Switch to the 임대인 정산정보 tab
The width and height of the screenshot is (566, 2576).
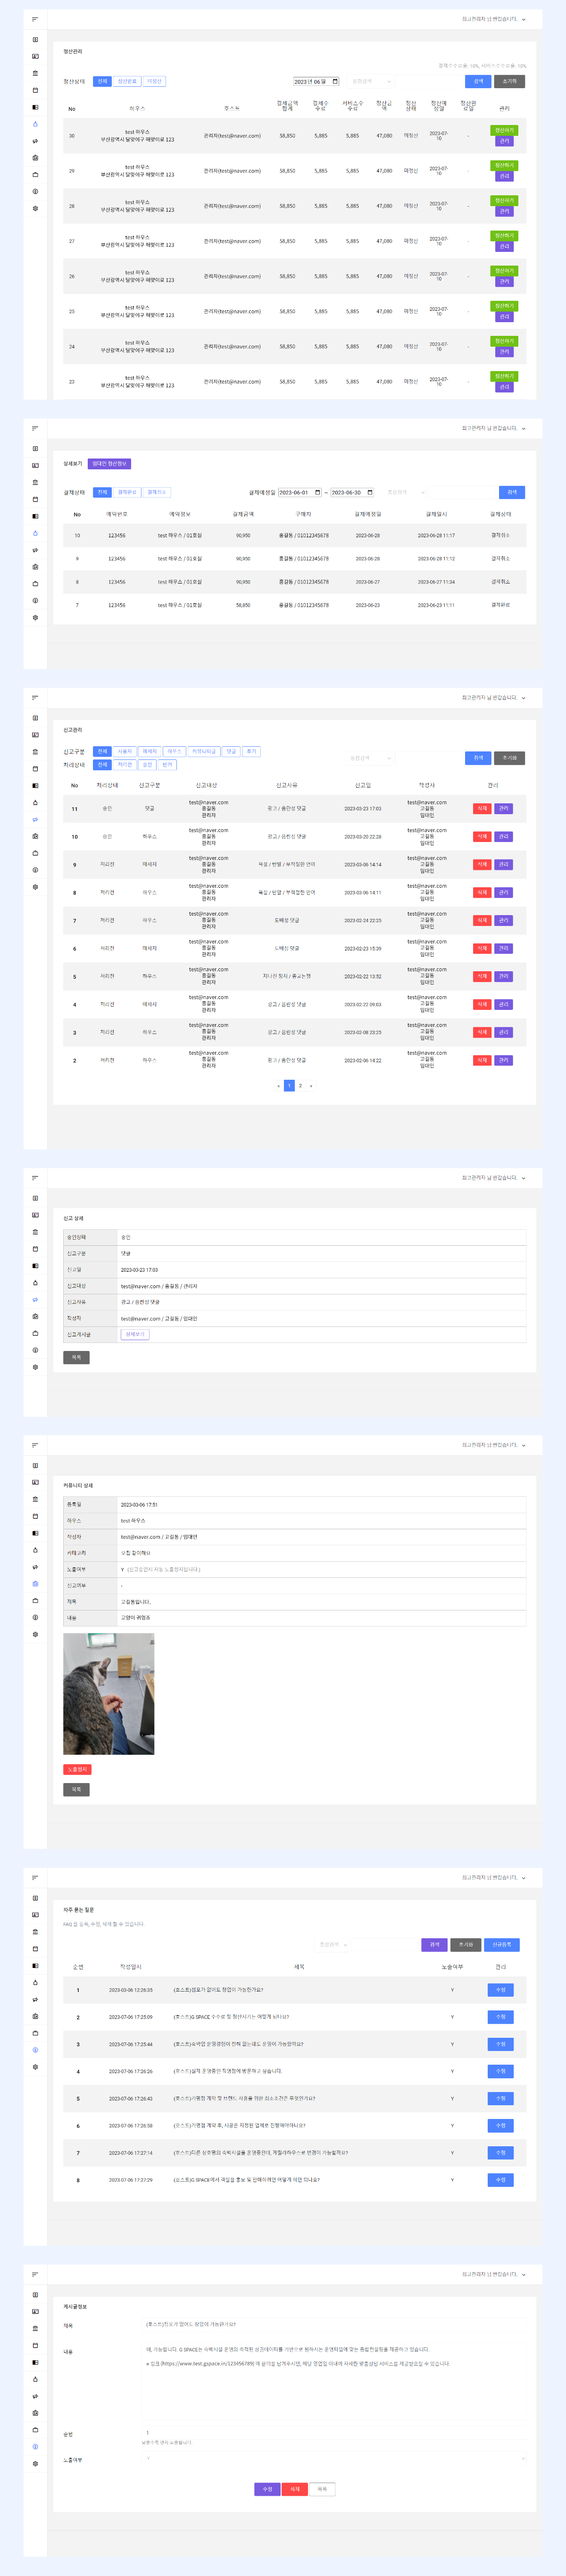[109, 464]
